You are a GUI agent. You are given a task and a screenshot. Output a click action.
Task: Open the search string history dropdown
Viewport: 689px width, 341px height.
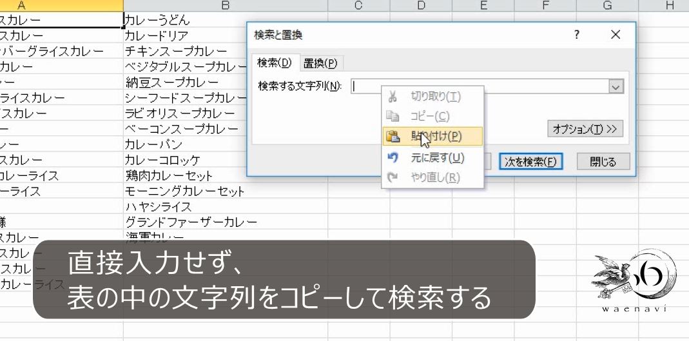tap(616, 86)
